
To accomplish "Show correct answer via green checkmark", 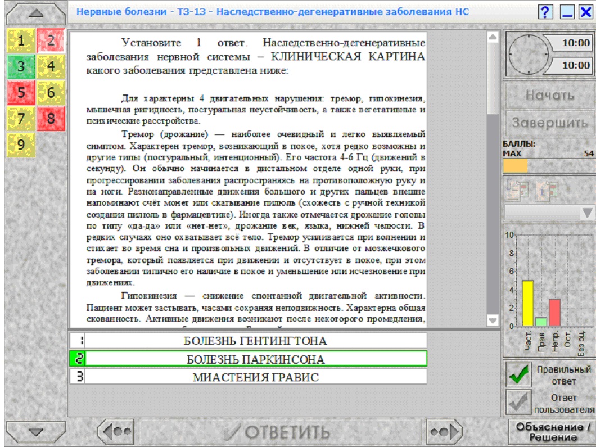I will tap(518, 374).
